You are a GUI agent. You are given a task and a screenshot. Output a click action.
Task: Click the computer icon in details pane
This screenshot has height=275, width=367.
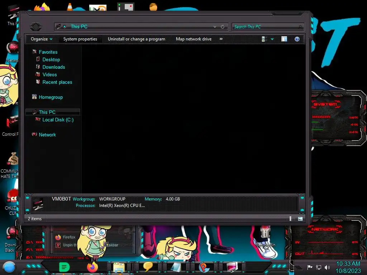38,204
